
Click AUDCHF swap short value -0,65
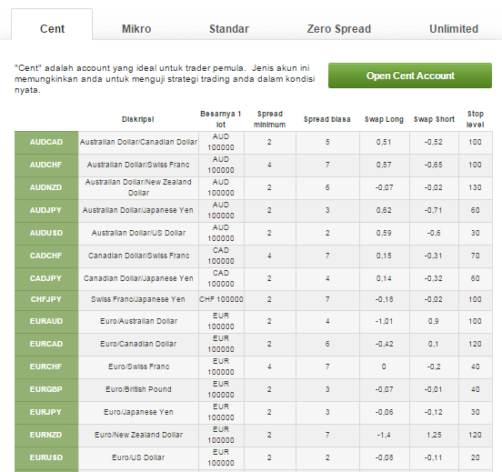click(x=434, y=165)
